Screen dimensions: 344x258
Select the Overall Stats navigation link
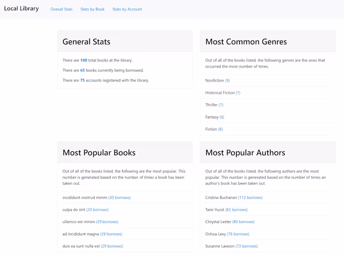[61, 9]
